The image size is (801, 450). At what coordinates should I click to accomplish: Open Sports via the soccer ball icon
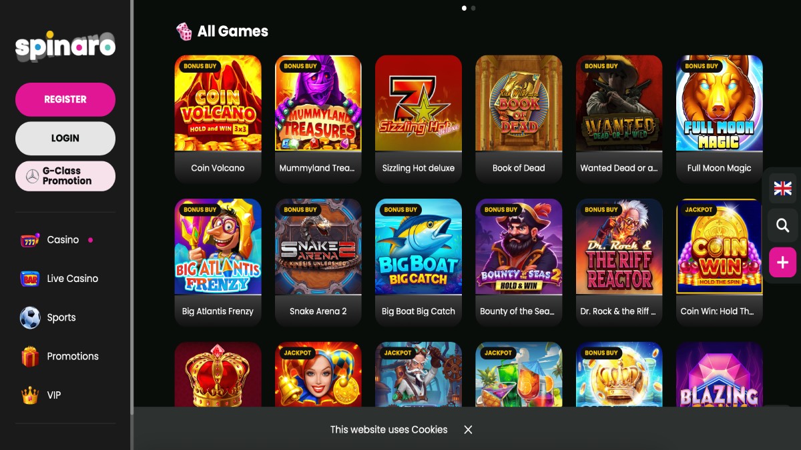tap(30, 318)
